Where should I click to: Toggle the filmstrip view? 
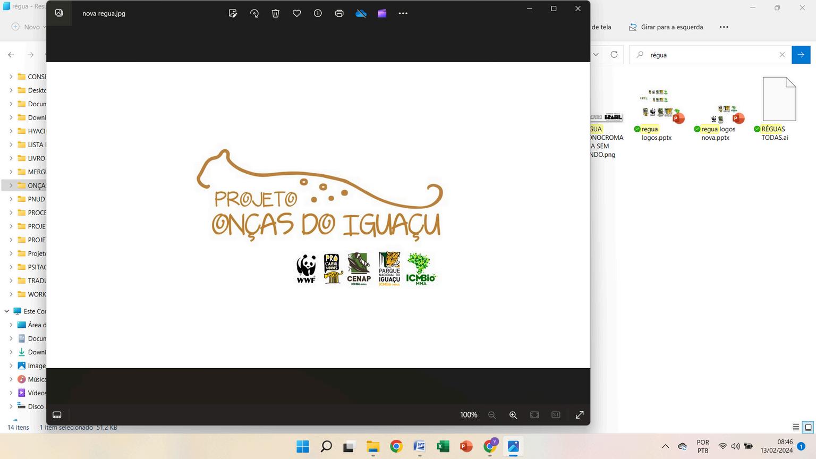[57, 415]
